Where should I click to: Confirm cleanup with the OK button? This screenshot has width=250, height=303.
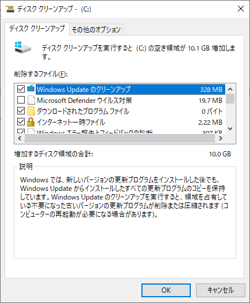coord(166,290)
